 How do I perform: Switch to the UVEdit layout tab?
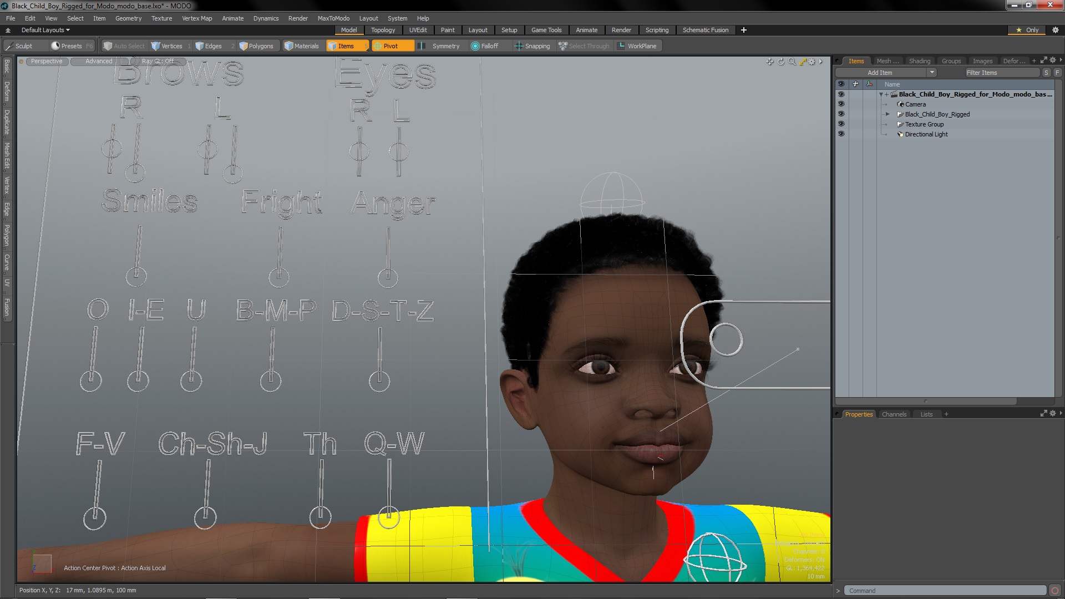(x=418, y=30)
